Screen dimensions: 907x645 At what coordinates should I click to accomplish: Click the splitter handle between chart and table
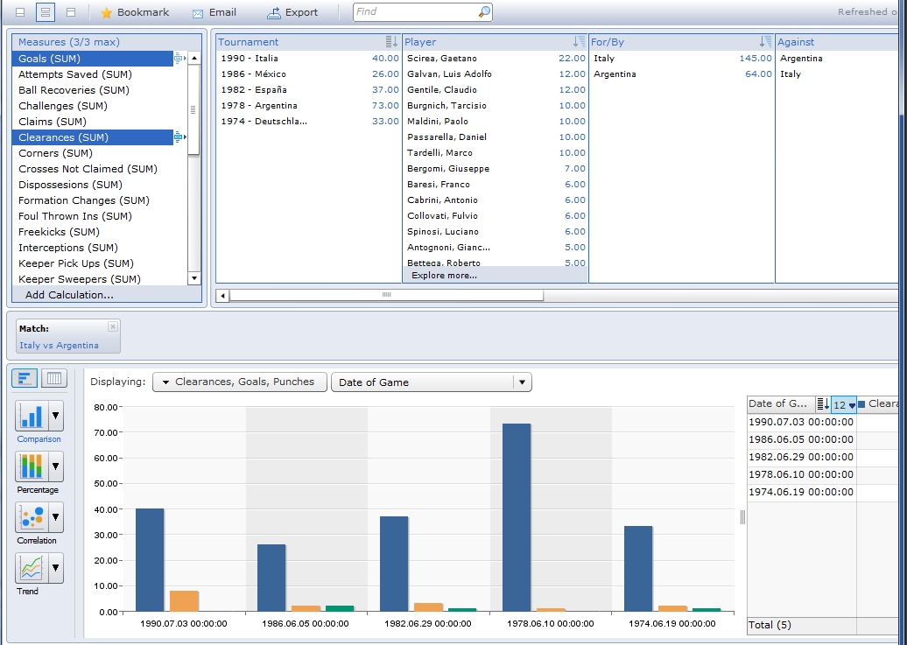coord(742,517)
